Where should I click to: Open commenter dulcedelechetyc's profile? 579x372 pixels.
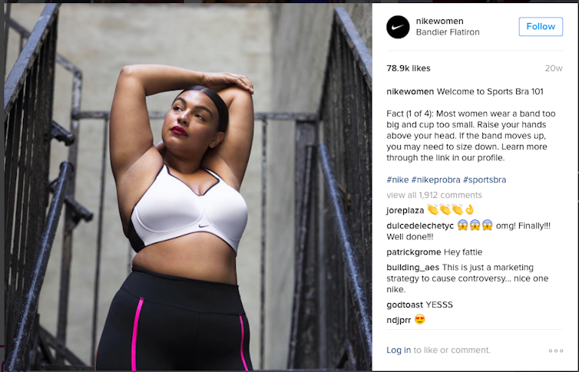[420, 226]
